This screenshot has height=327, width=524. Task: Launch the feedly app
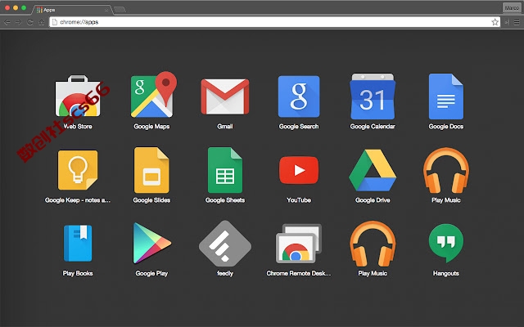tap(225, 244)
